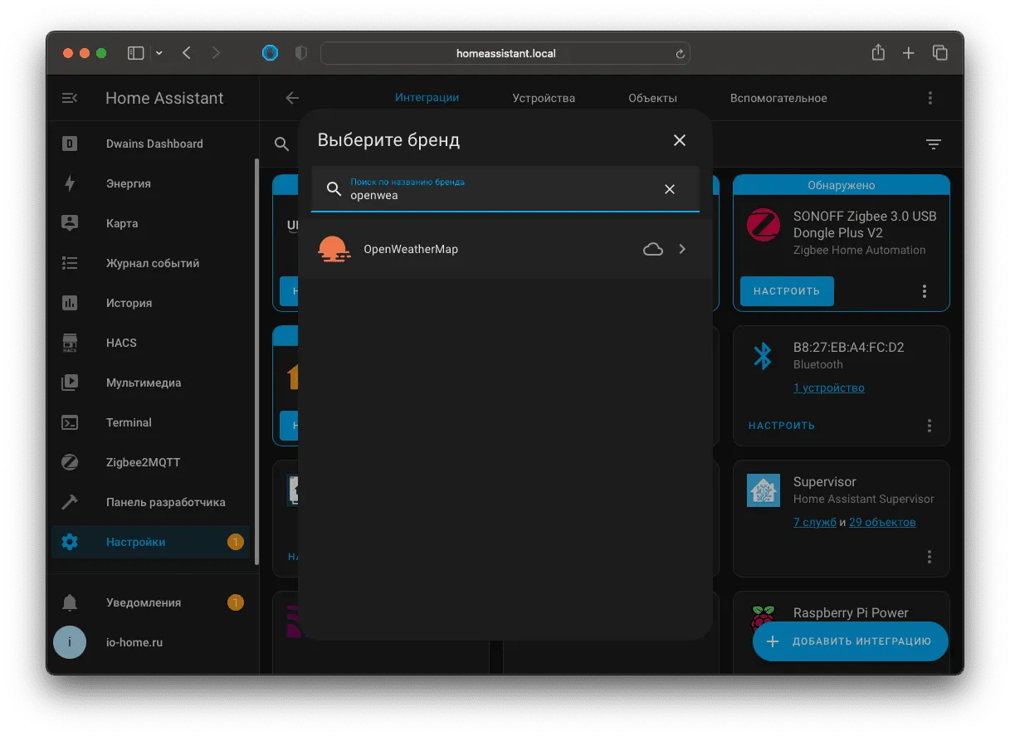Open the Уведомления bell icon
1010x736 pixels.
pyautogui.click(x=70, y=602)
